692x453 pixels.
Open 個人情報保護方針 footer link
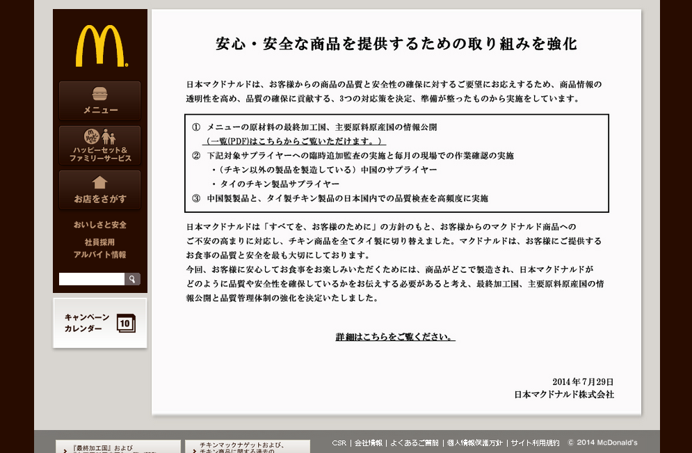click(475, 443)
